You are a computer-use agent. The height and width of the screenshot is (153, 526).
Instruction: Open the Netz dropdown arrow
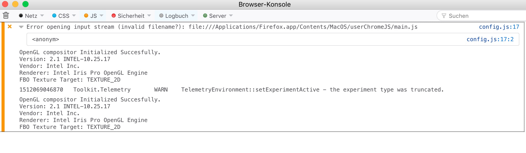(42, 16)
